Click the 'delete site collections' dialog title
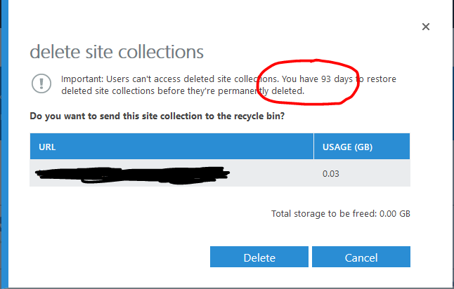This screenshot has width=454, height=289. (x=117, y=52)
